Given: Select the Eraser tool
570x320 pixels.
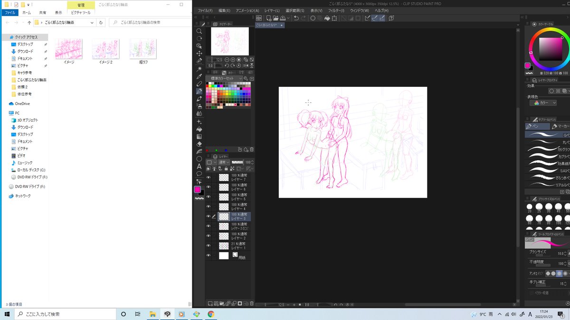Looking at the screenshot, I should (199, 144).
